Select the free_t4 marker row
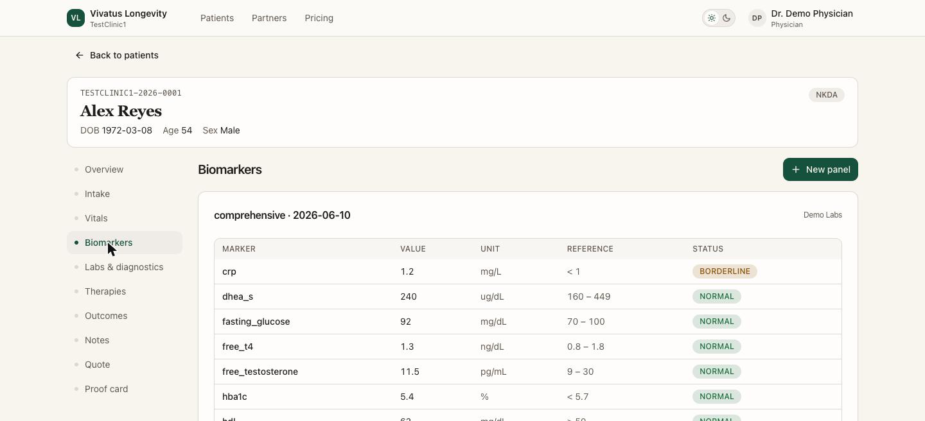Viewport: 925px width, 421px height. pos(528,347)
